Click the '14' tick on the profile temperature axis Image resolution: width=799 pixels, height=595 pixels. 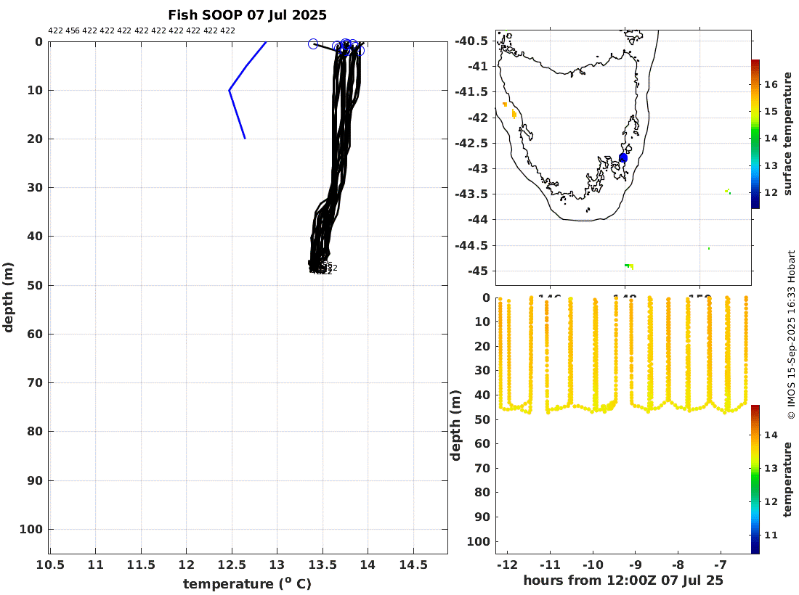coord(368,565)
